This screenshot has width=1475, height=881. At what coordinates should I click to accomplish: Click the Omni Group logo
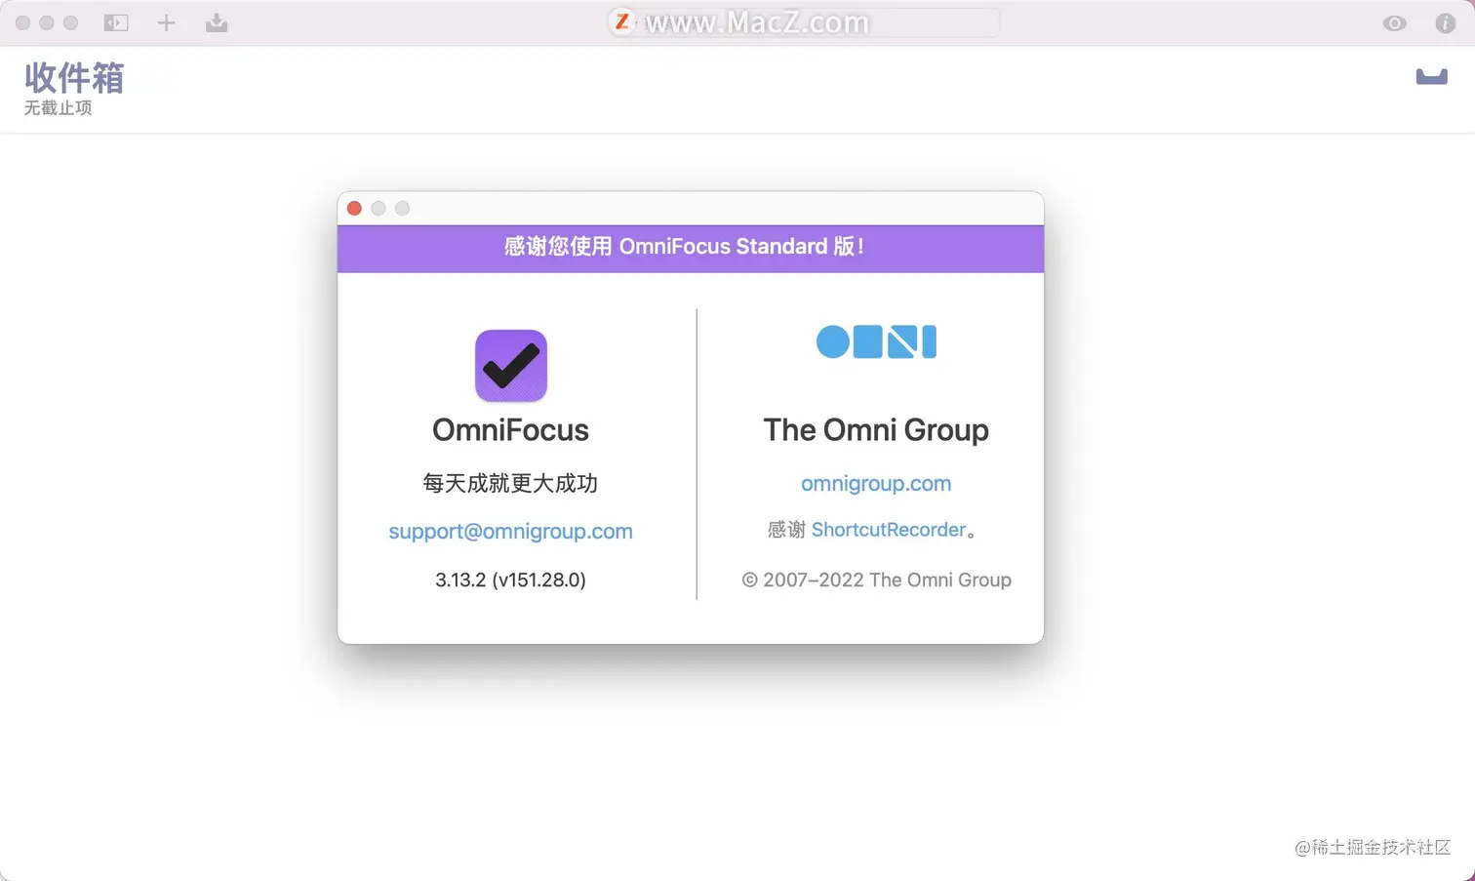[x=876, y=341]
